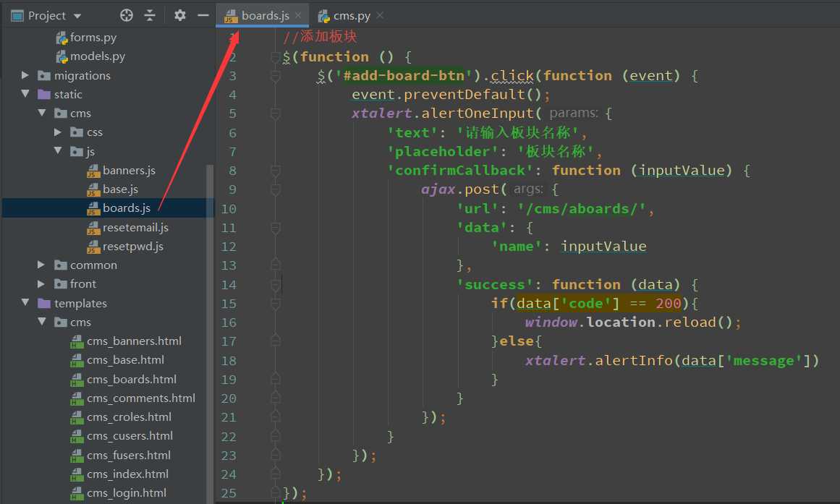The height and width of the screenshot is (504, 840).
Task: Open cms_banners.html
Action: point(134,341)
